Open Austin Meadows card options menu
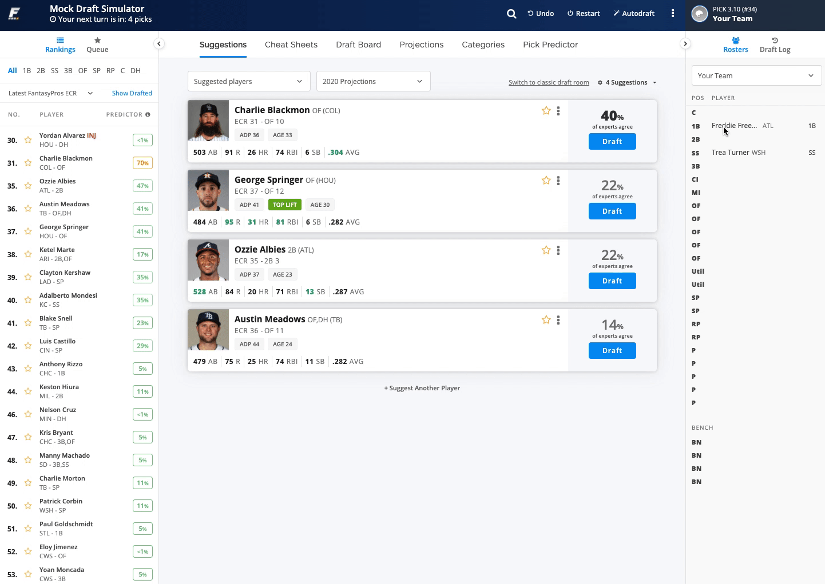This screenshot has width=825, height=584. click(558, 320)
